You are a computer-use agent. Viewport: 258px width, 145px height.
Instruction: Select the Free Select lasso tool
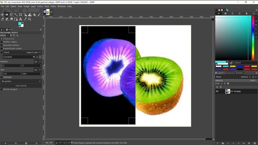[x=11, y=14]
